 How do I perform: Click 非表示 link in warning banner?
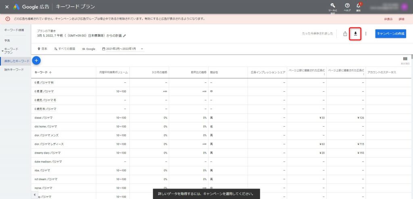(388, 19)
